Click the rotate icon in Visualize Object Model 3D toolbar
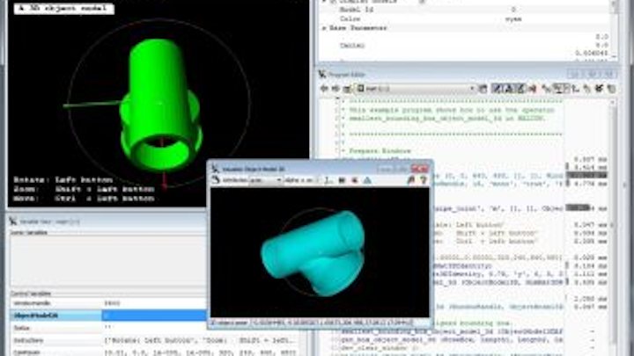 216,180
